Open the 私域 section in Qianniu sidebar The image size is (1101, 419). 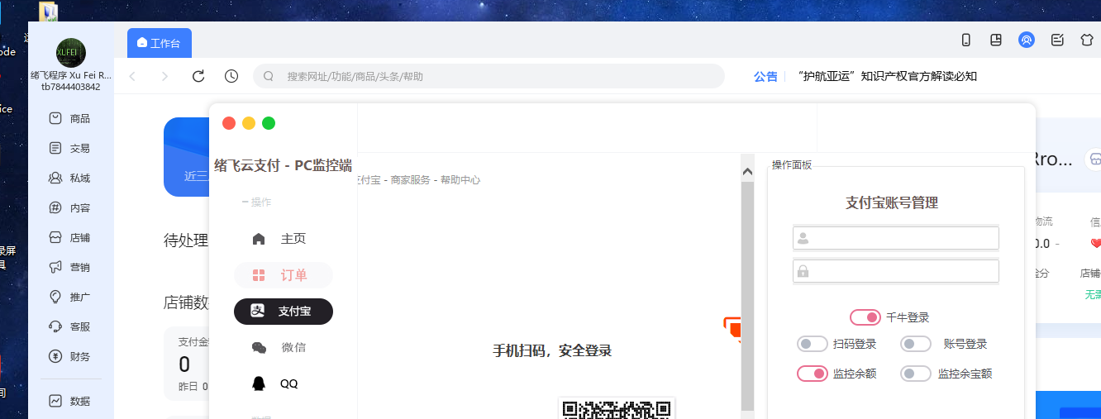[x=70, y=178]
